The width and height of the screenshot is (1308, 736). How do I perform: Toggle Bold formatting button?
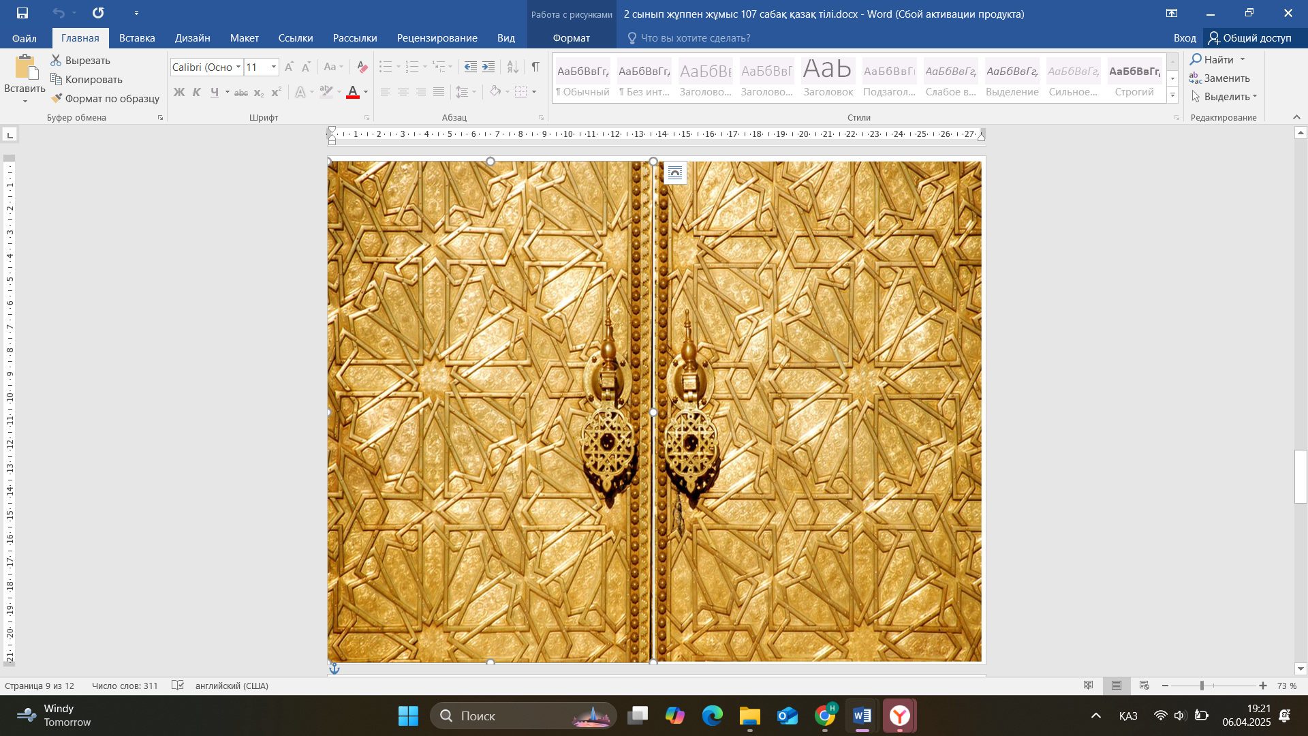[179, 92]
